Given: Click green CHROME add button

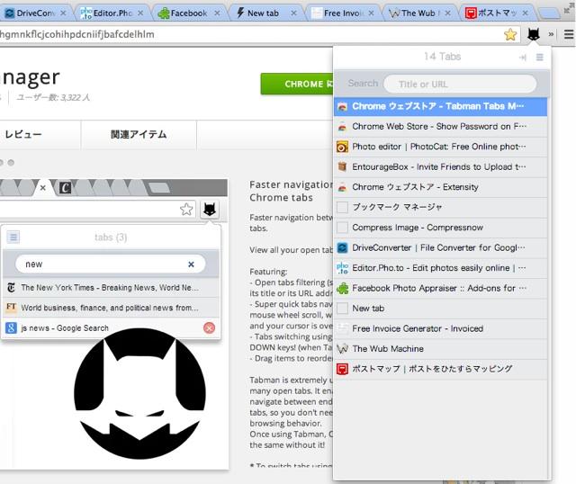Looking at the screenshot, I should pos(297,84).
